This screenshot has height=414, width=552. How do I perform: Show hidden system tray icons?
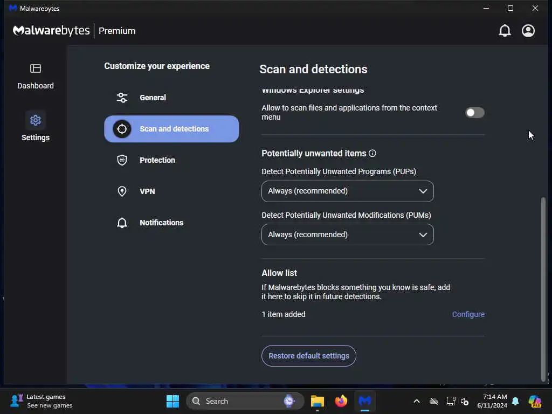click(x=417, y=401)
